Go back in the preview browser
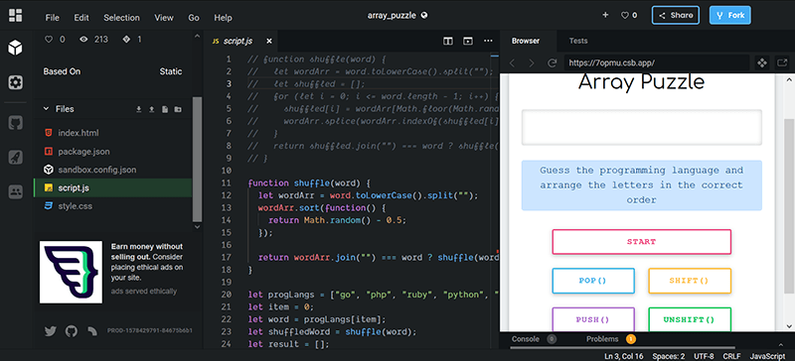Image resolution: width=795 pixels, height=361 pixels. pyautogui.click(x=512, y=63)
